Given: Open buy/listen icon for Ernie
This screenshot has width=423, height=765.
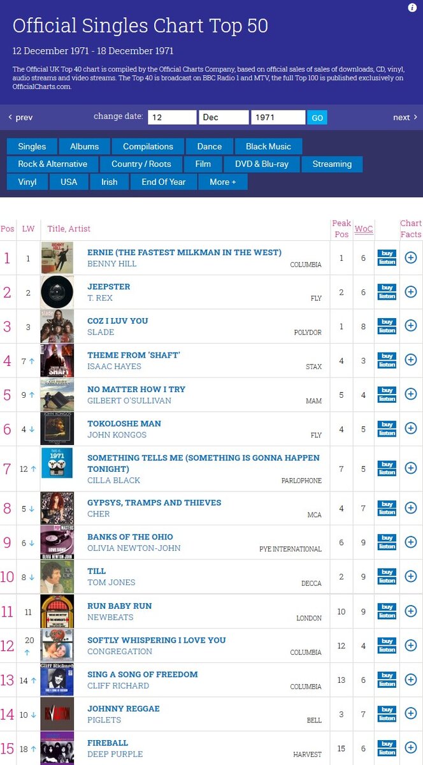Looking at the screenshot, I should point(387,258).
